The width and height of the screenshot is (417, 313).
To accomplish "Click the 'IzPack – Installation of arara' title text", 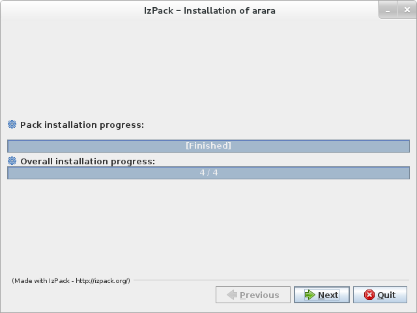I will [208, 10].
